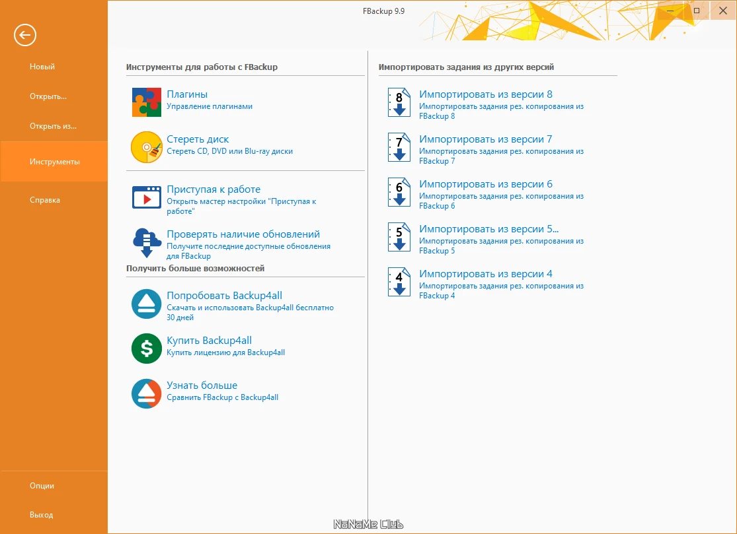Viewport: 737px width, 534px height.
Task: Click the Приступая к работе video icon
Action: coord(147,197)
